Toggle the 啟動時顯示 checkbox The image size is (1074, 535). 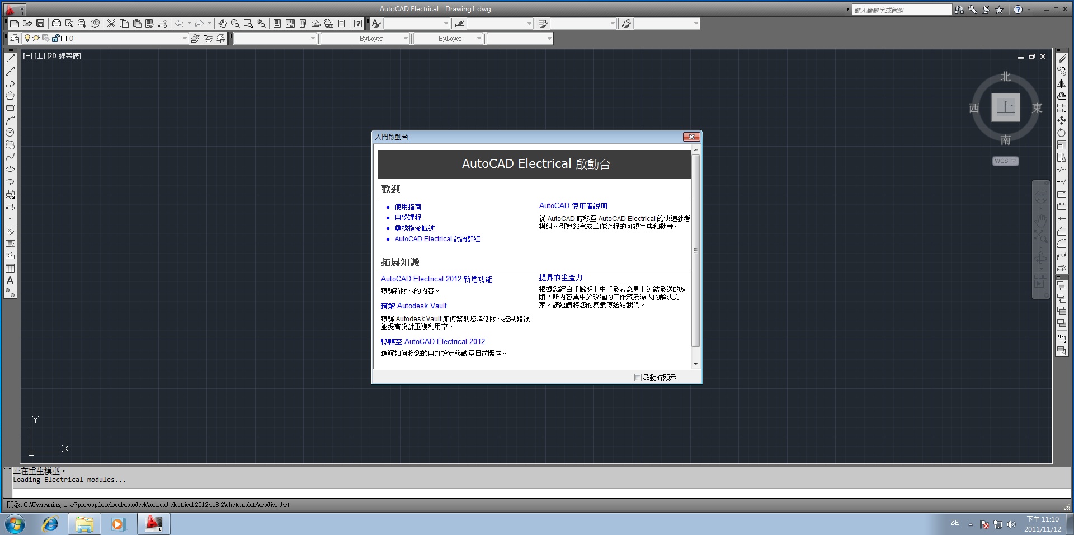(638, 378)
